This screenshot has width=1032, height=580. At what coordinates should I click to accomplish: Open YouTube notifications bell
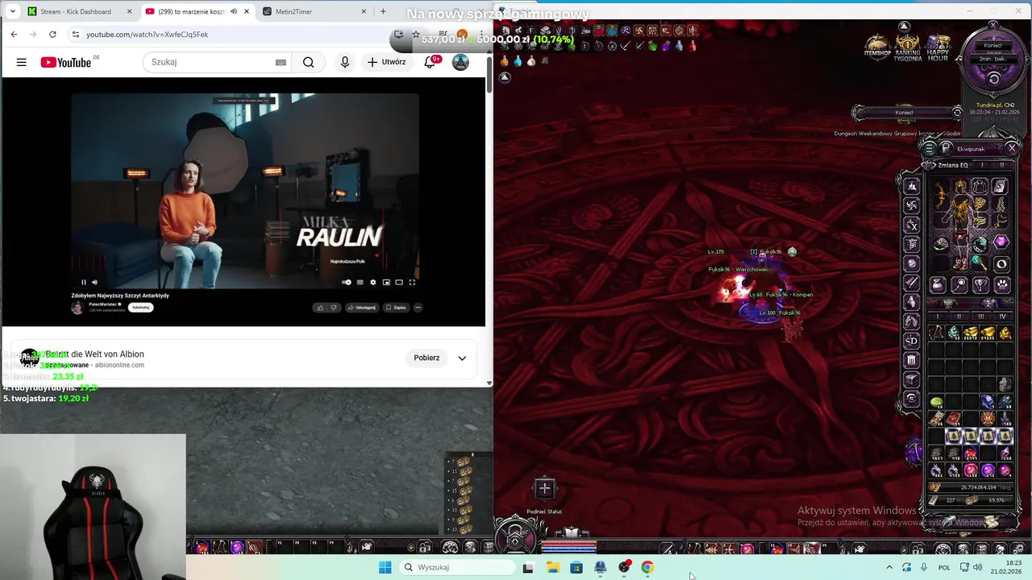pos(431,62)
